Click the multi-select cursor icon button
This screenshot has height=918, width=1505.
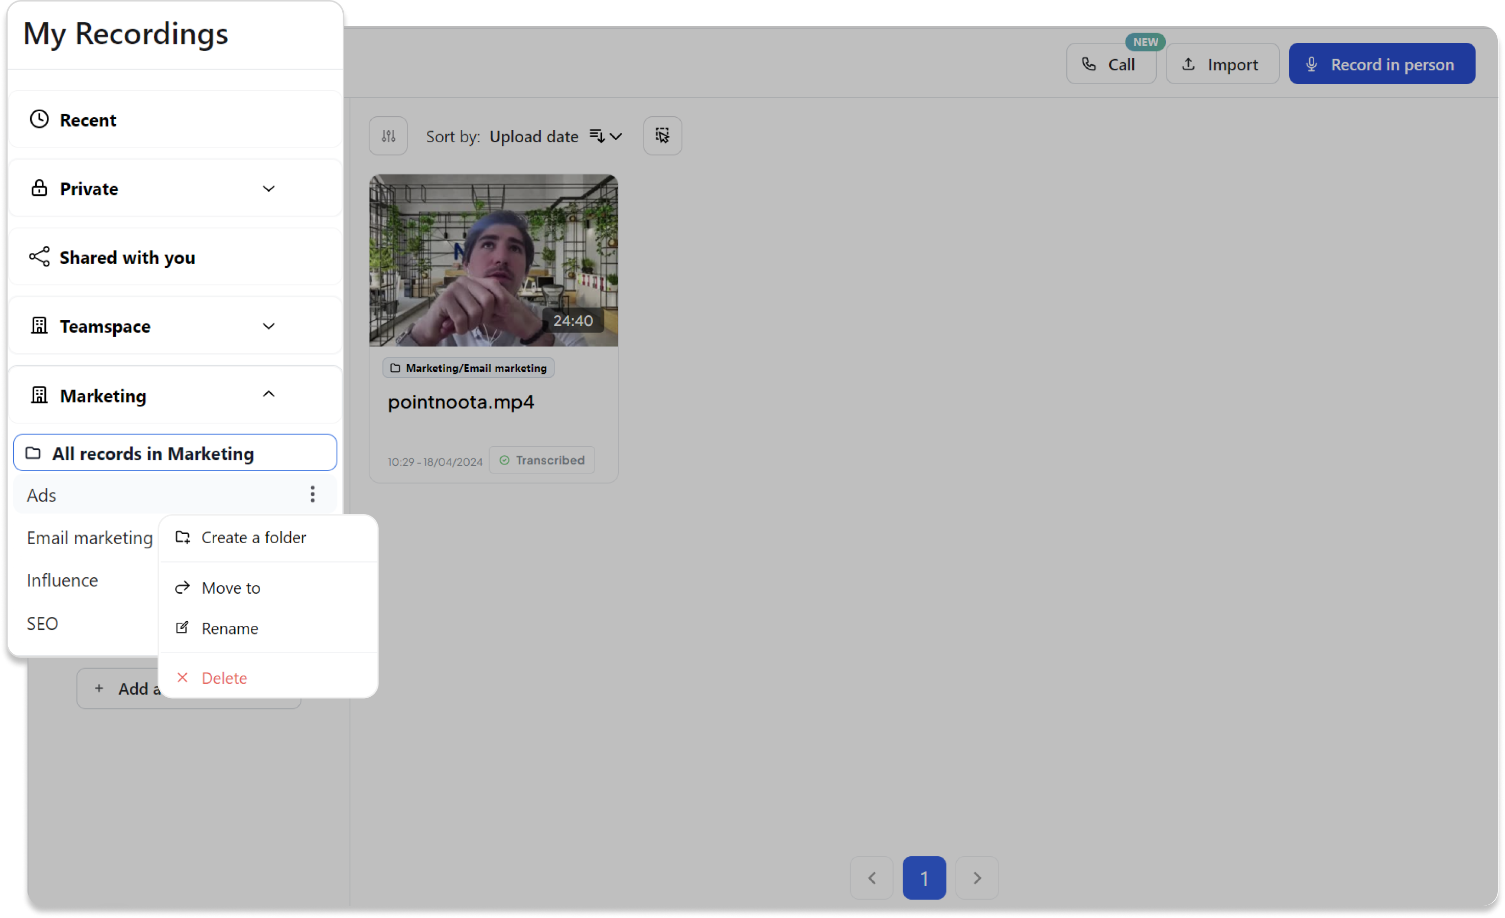(662, 136)
